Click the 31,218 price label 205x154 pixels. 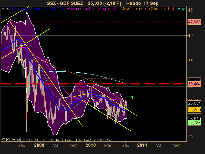(194, 80)
